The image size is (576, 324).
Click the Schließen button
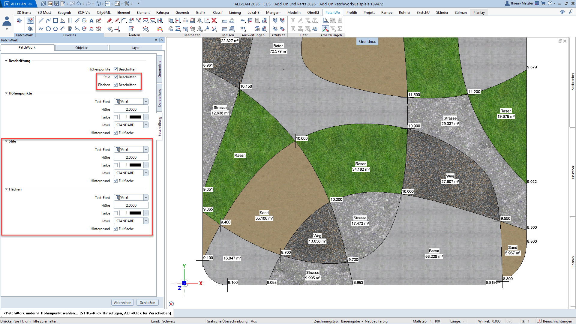click(147, 302)
